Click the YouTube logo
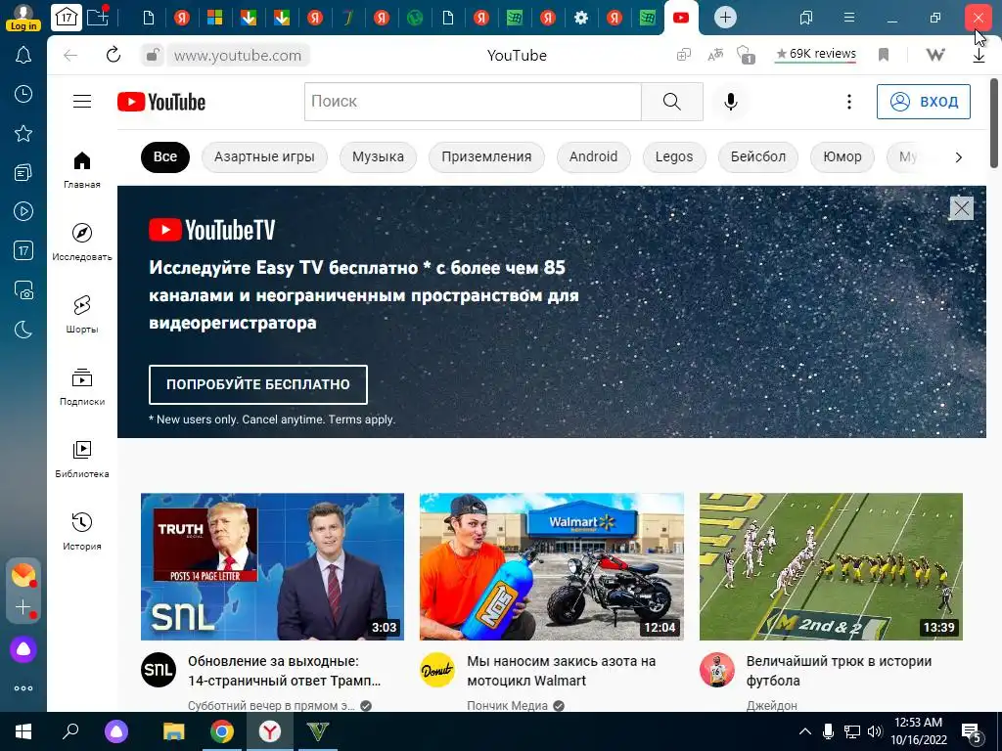Image resolution: width=1002 pixels, height=751 pixels. [x=161, y=102]
